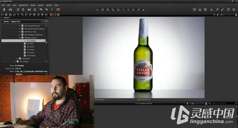The height and width of the screenshot is (128, 238).
Task: Toggle exposure warning triangle icon
Action: [200, 10]
